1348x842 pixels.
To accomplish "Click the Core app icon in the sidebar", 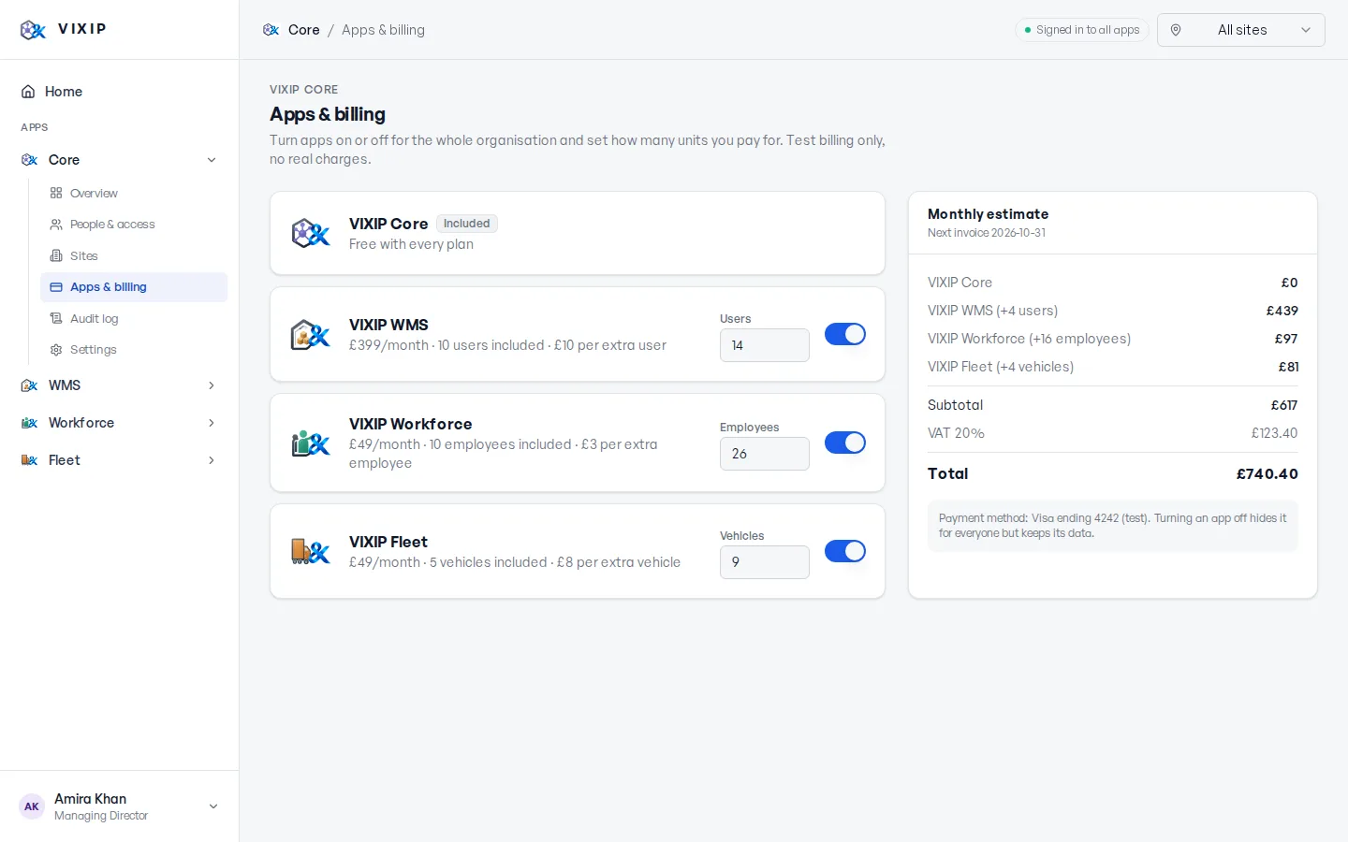I will (x=29, y=160).
